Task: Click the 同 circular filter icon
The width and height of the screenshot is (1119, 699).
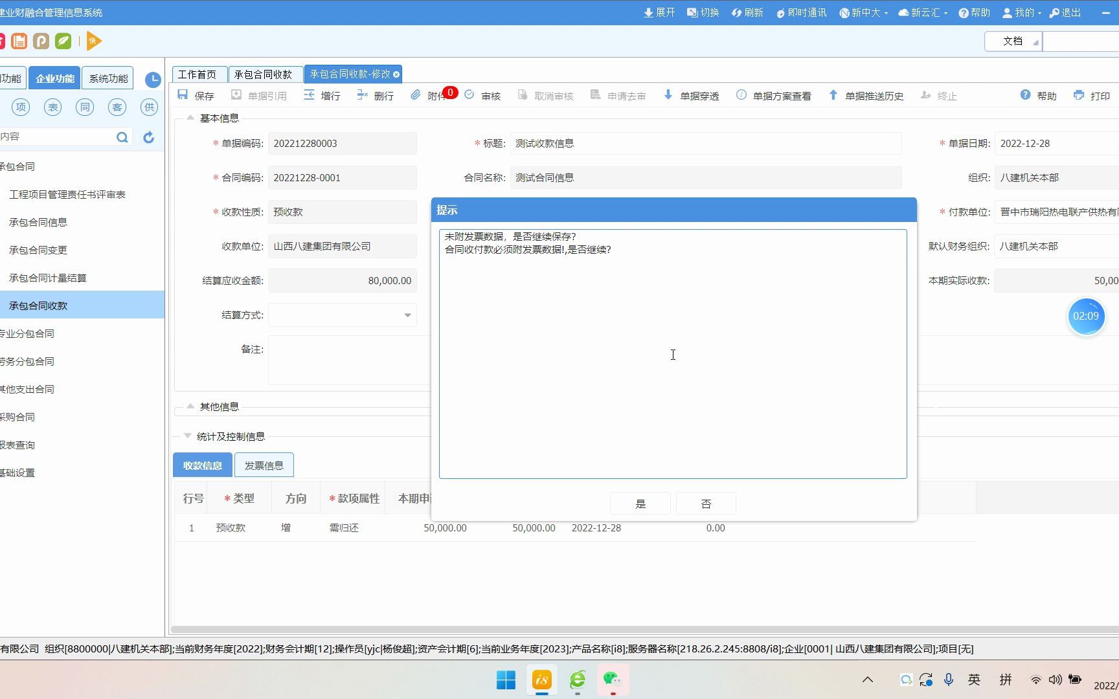Action: coord(85,107)
